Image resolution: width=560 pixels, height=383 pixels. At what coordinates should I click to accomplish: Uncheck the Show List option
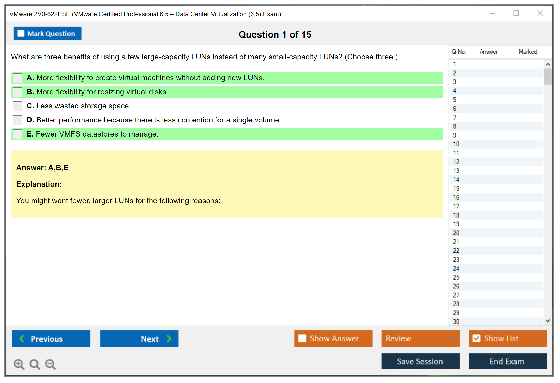(476, 338)
